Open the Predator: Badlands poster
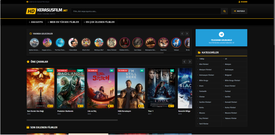The height and width of the screenshot is (135, 275). [71, 88]
